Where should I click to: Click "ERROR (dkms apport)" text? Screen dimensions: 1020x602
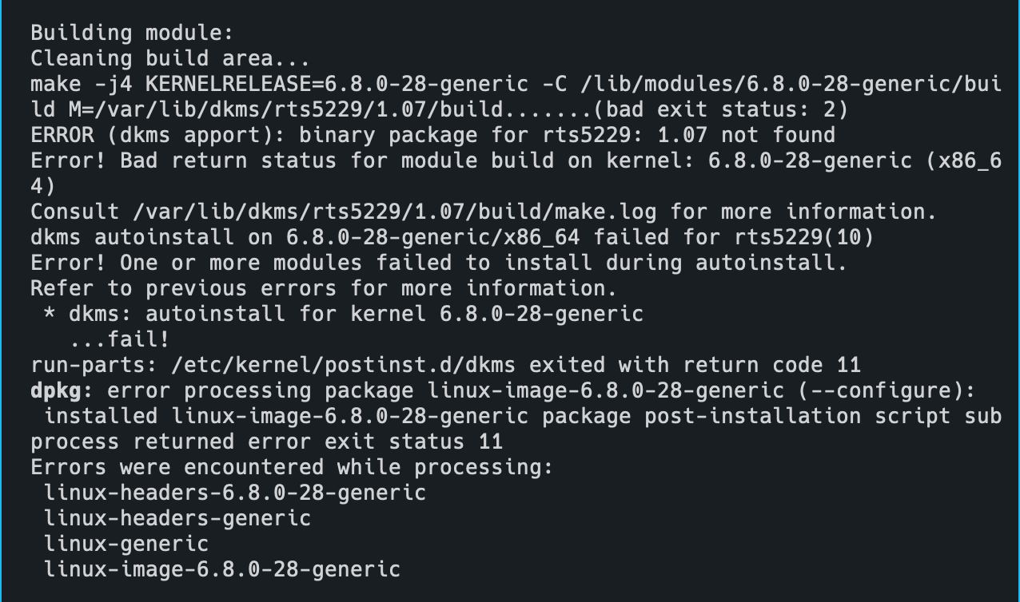[157, 135]
